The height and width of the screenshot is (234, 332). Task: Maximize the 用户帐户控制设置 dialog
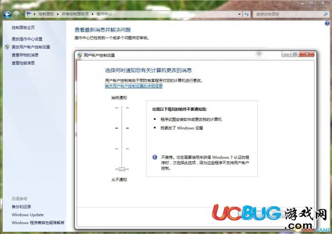tap(295, 54)
